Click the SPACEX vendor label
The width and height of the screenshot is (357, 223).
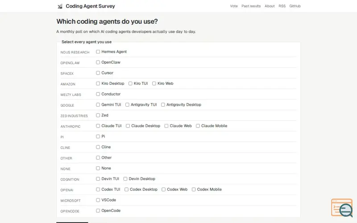[67, 74]
